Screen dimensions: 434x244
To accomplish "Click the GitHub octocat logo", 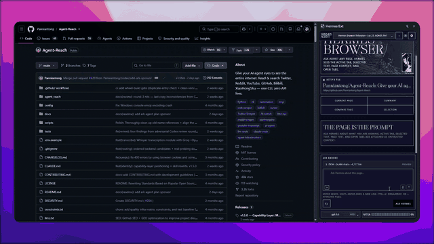I will [x=31, y=28].
